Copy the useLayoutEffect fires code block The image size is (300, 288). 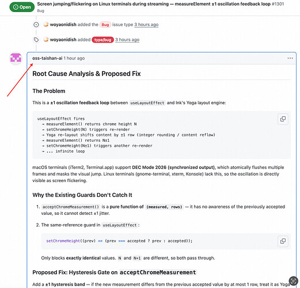[x=283, y=119]
